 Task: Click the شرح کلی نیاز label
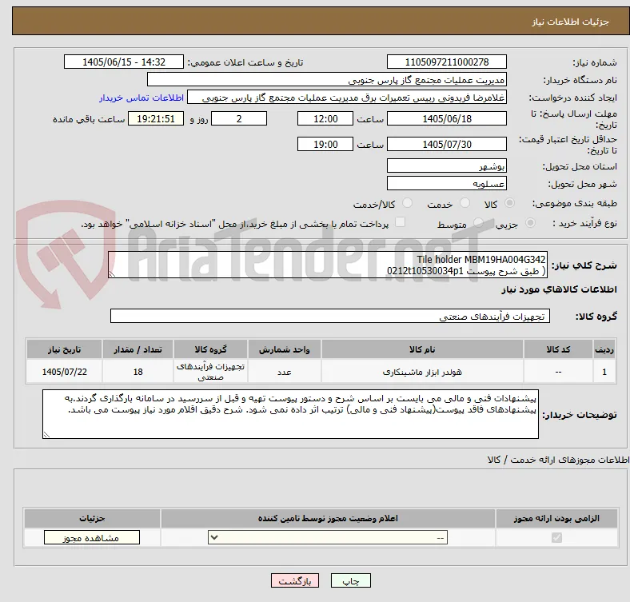pyautogui.click(x=584, y=265)
